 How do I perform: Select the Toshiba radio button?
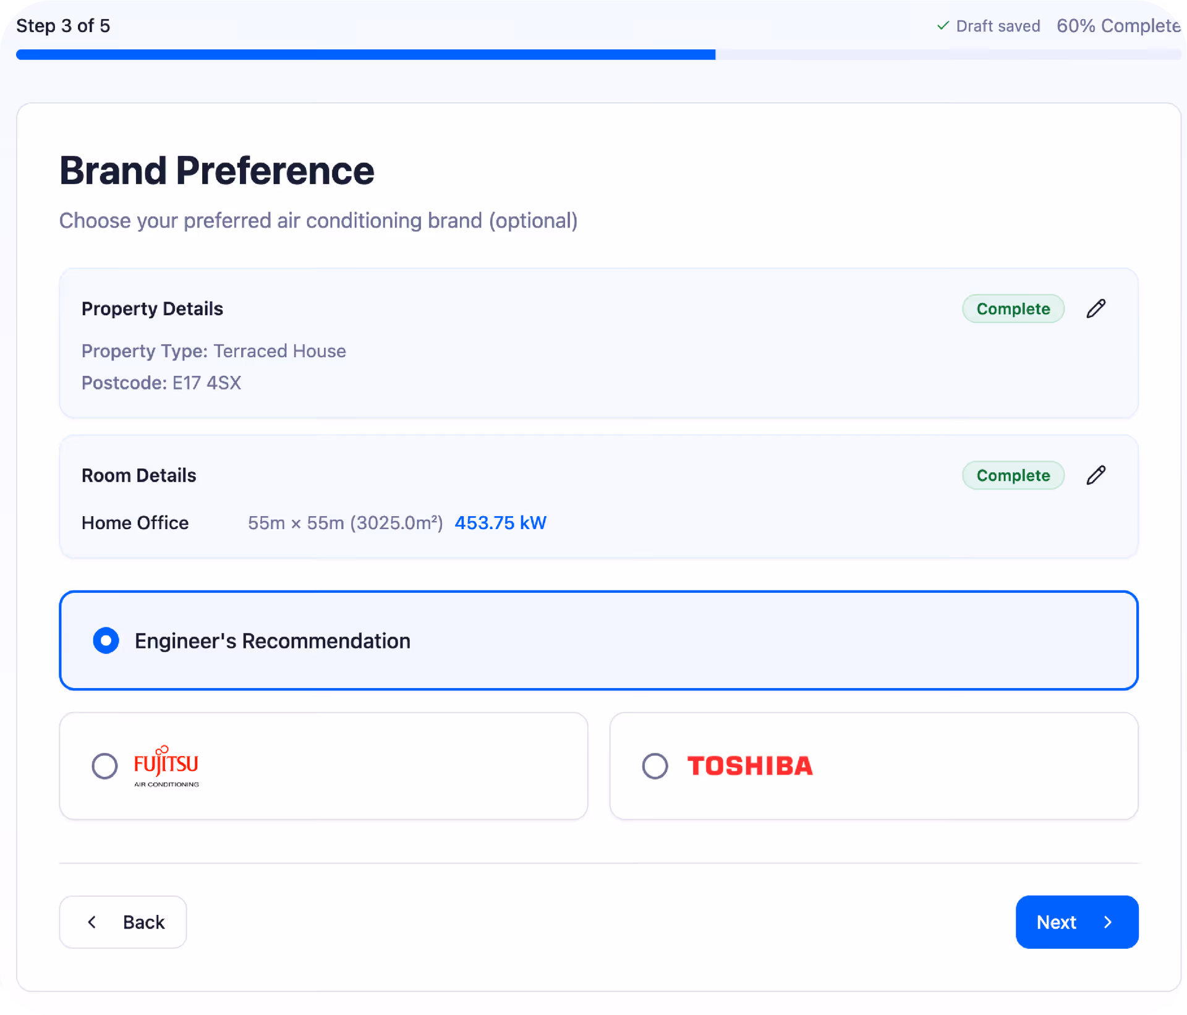coord(655,766)
